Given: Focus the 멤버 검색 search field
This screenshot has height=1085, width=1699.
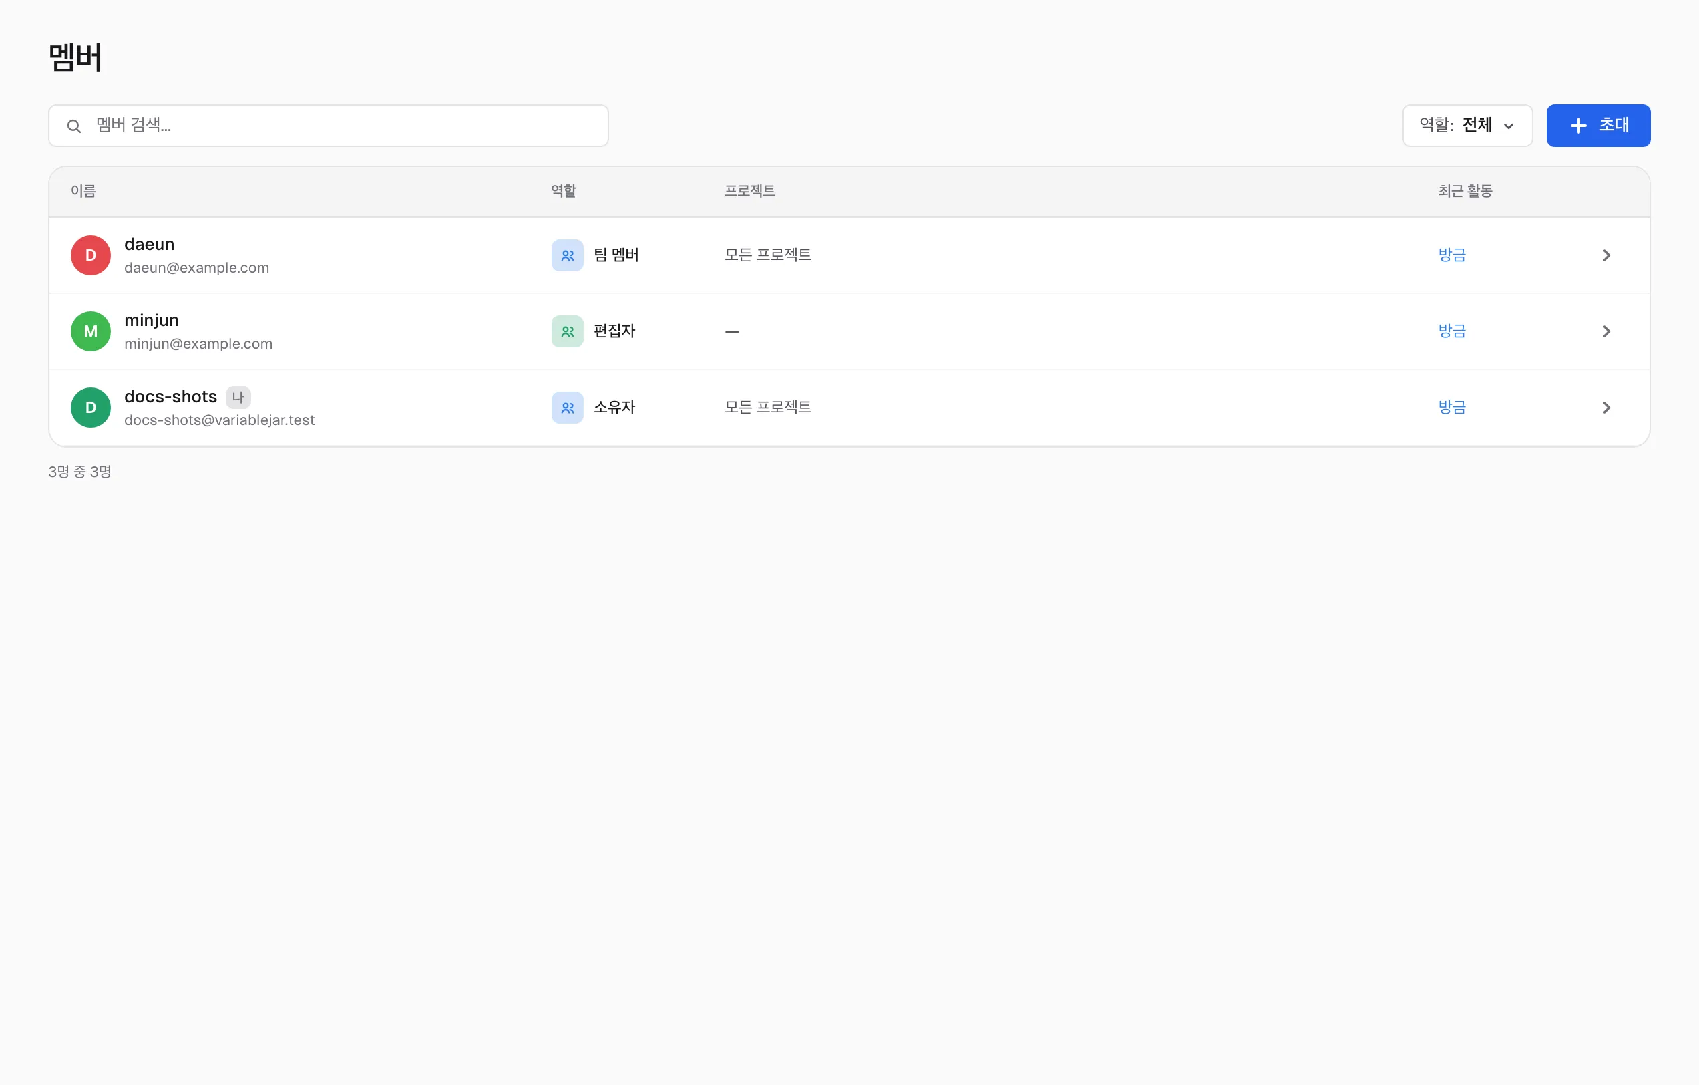Looking at the screenshot, I should (x=328, y=126).
